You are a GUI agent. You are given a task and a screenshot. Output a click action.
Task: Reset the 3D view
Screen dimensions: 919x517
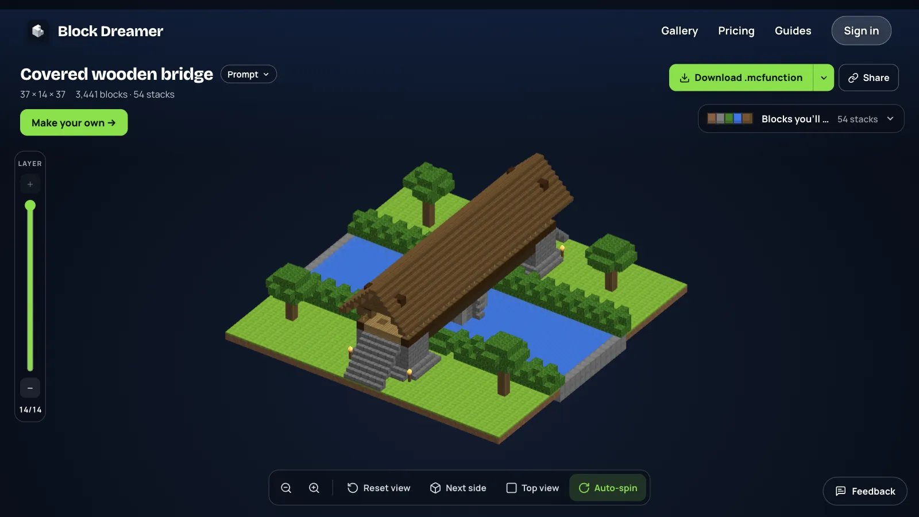tap(379, 488)
